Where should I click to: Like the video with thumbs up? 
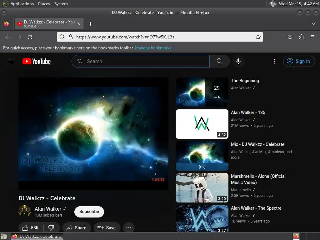coord(31,228)
